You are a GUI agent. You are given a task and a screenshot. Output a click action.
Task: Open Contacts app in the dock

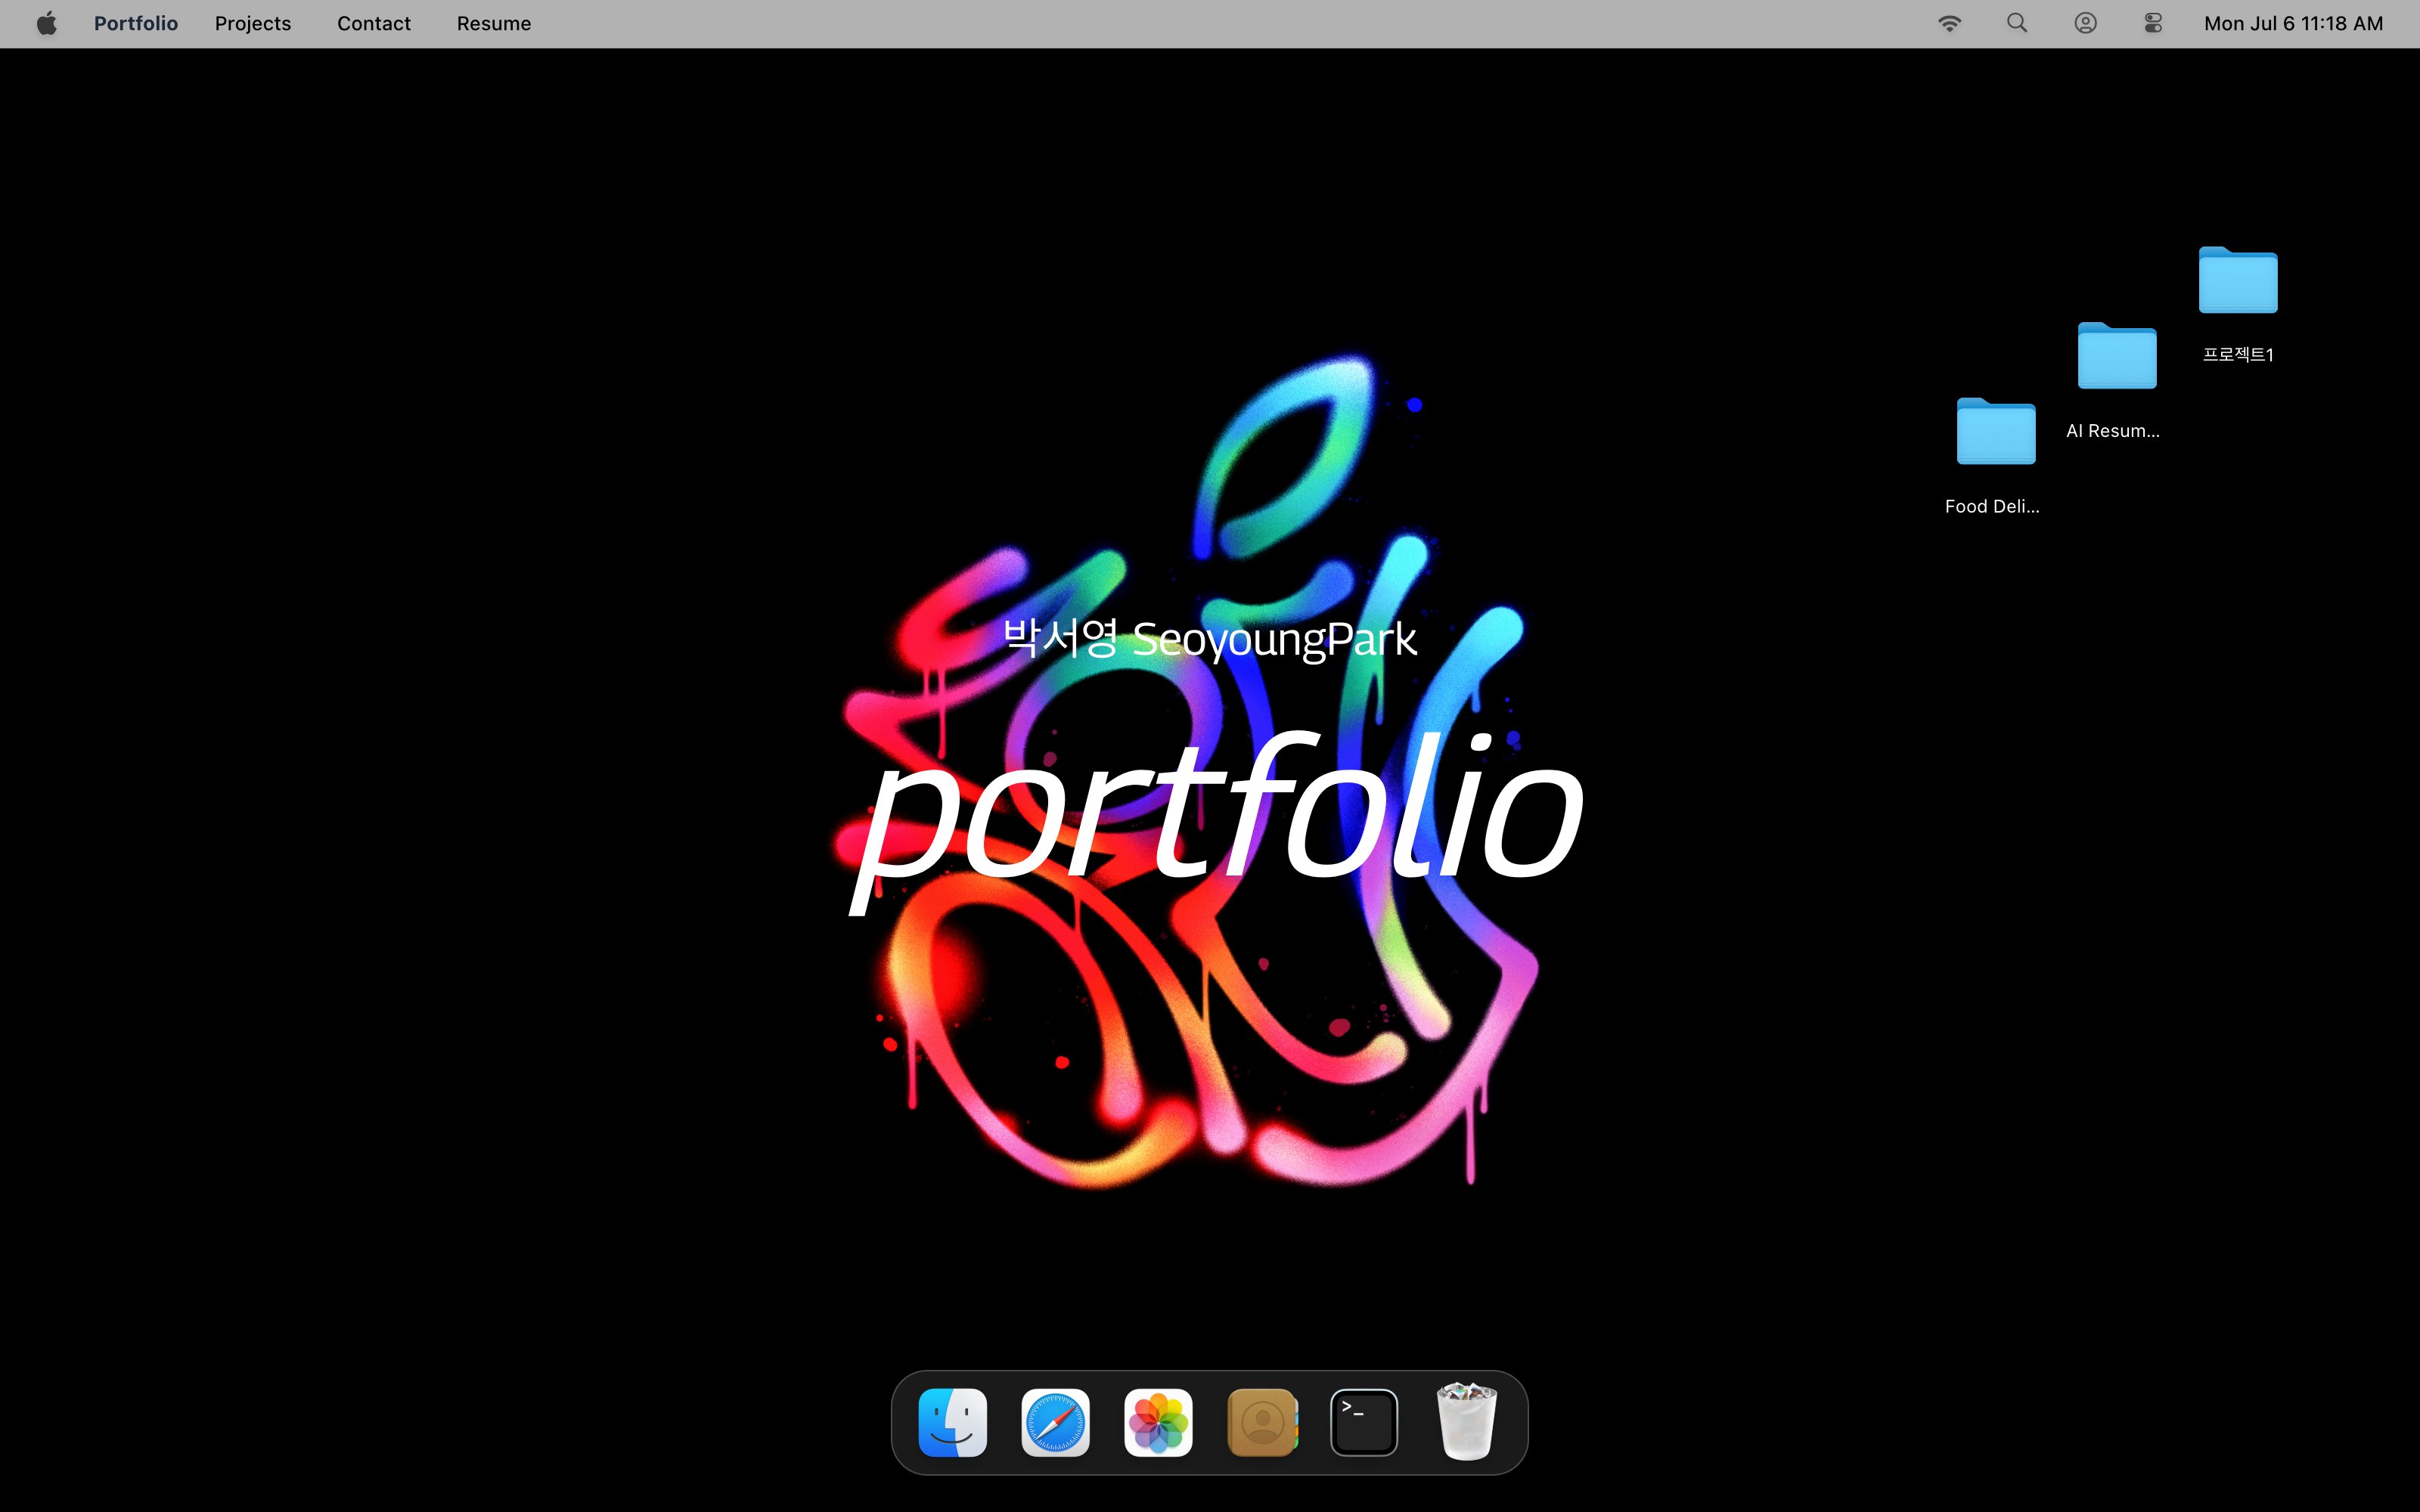point(1262,1422)
